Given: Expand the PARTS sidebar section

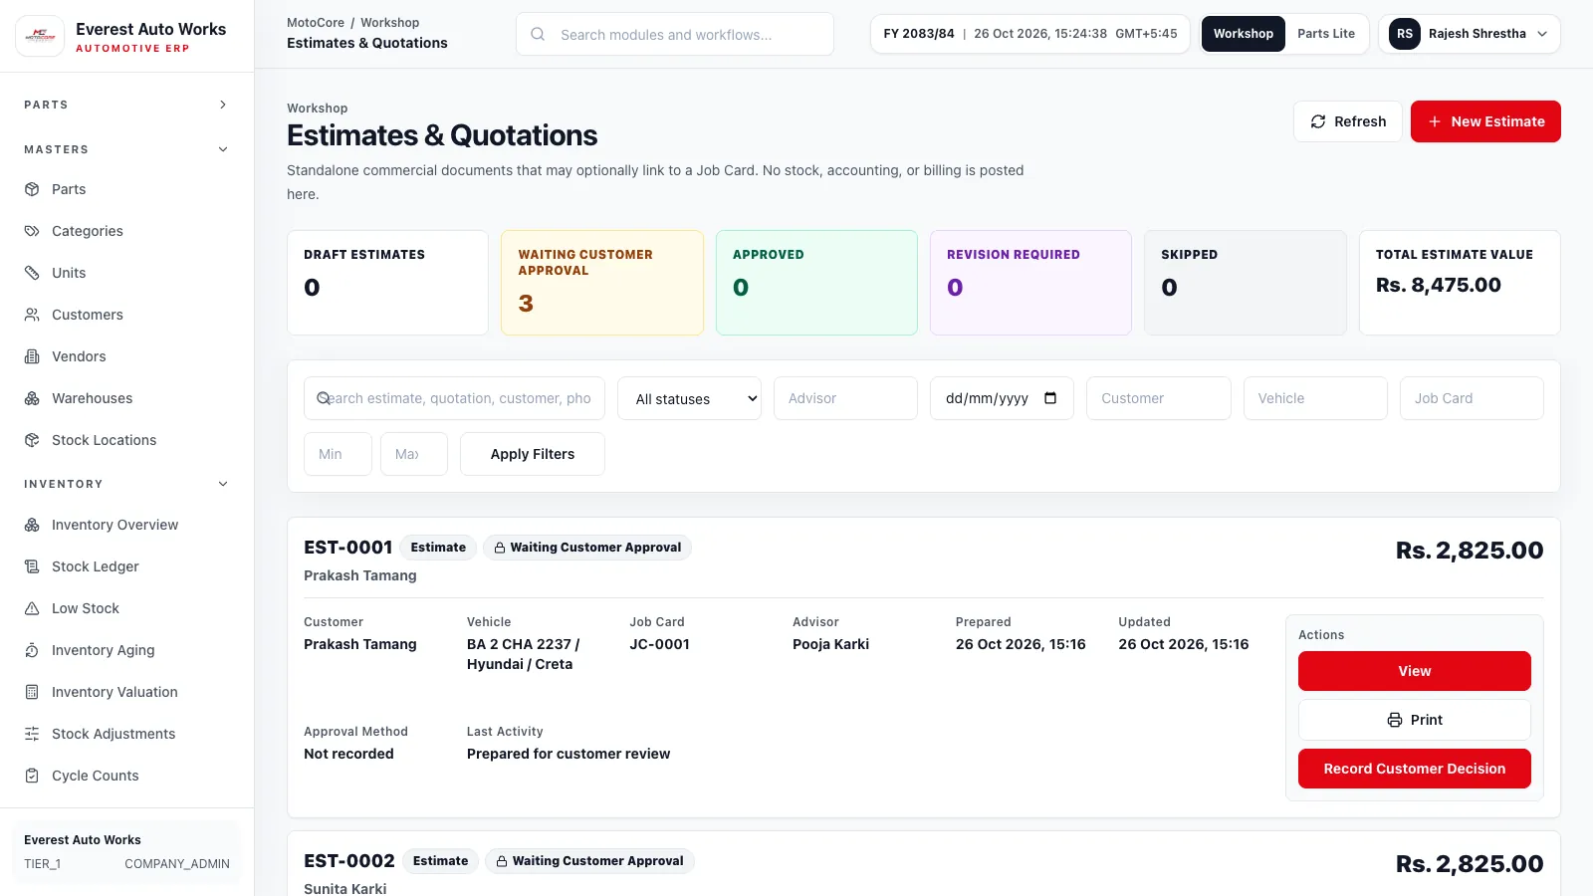Looking at the screenshot, I should pos(126,105).
